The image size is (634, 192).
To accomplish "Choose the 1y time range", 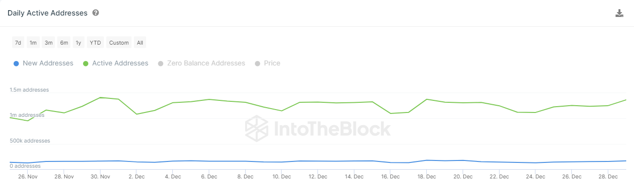I will point(78,43).
